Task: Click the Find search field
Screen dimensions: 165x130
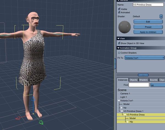Action: tap(139, 85)
